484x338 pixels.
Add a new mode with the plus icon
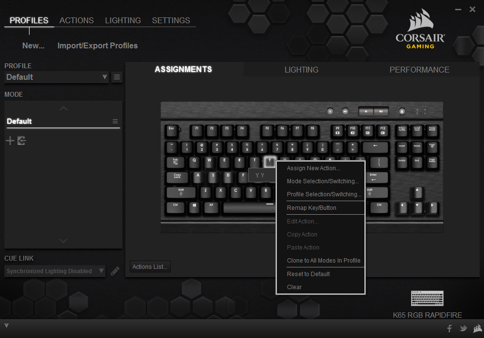[x=10, y=141]
